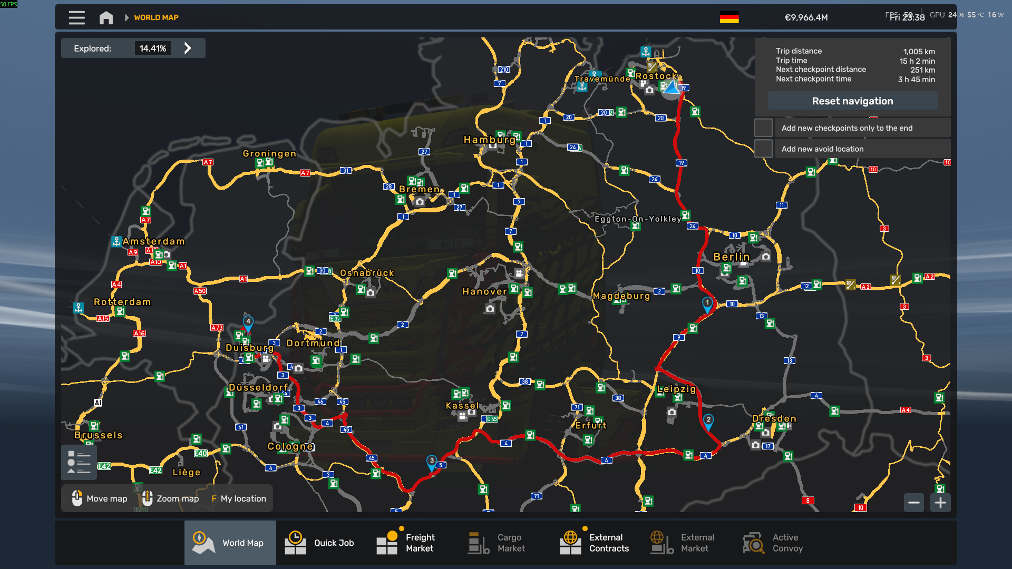Image resolution: width=1012 pixels, height=569 pixels.
Task: Click the Kassel city label
Action: tap(462, 406)
